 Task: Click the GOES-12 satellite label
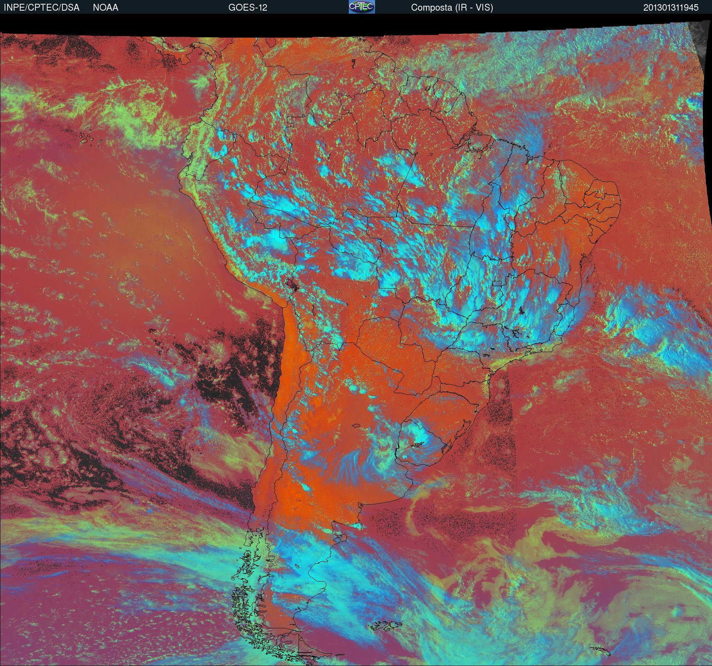[x=247, y=8]
